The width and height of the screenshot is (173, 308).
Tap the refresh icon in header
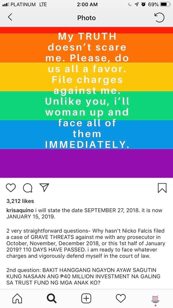click(x=160, y=18)
